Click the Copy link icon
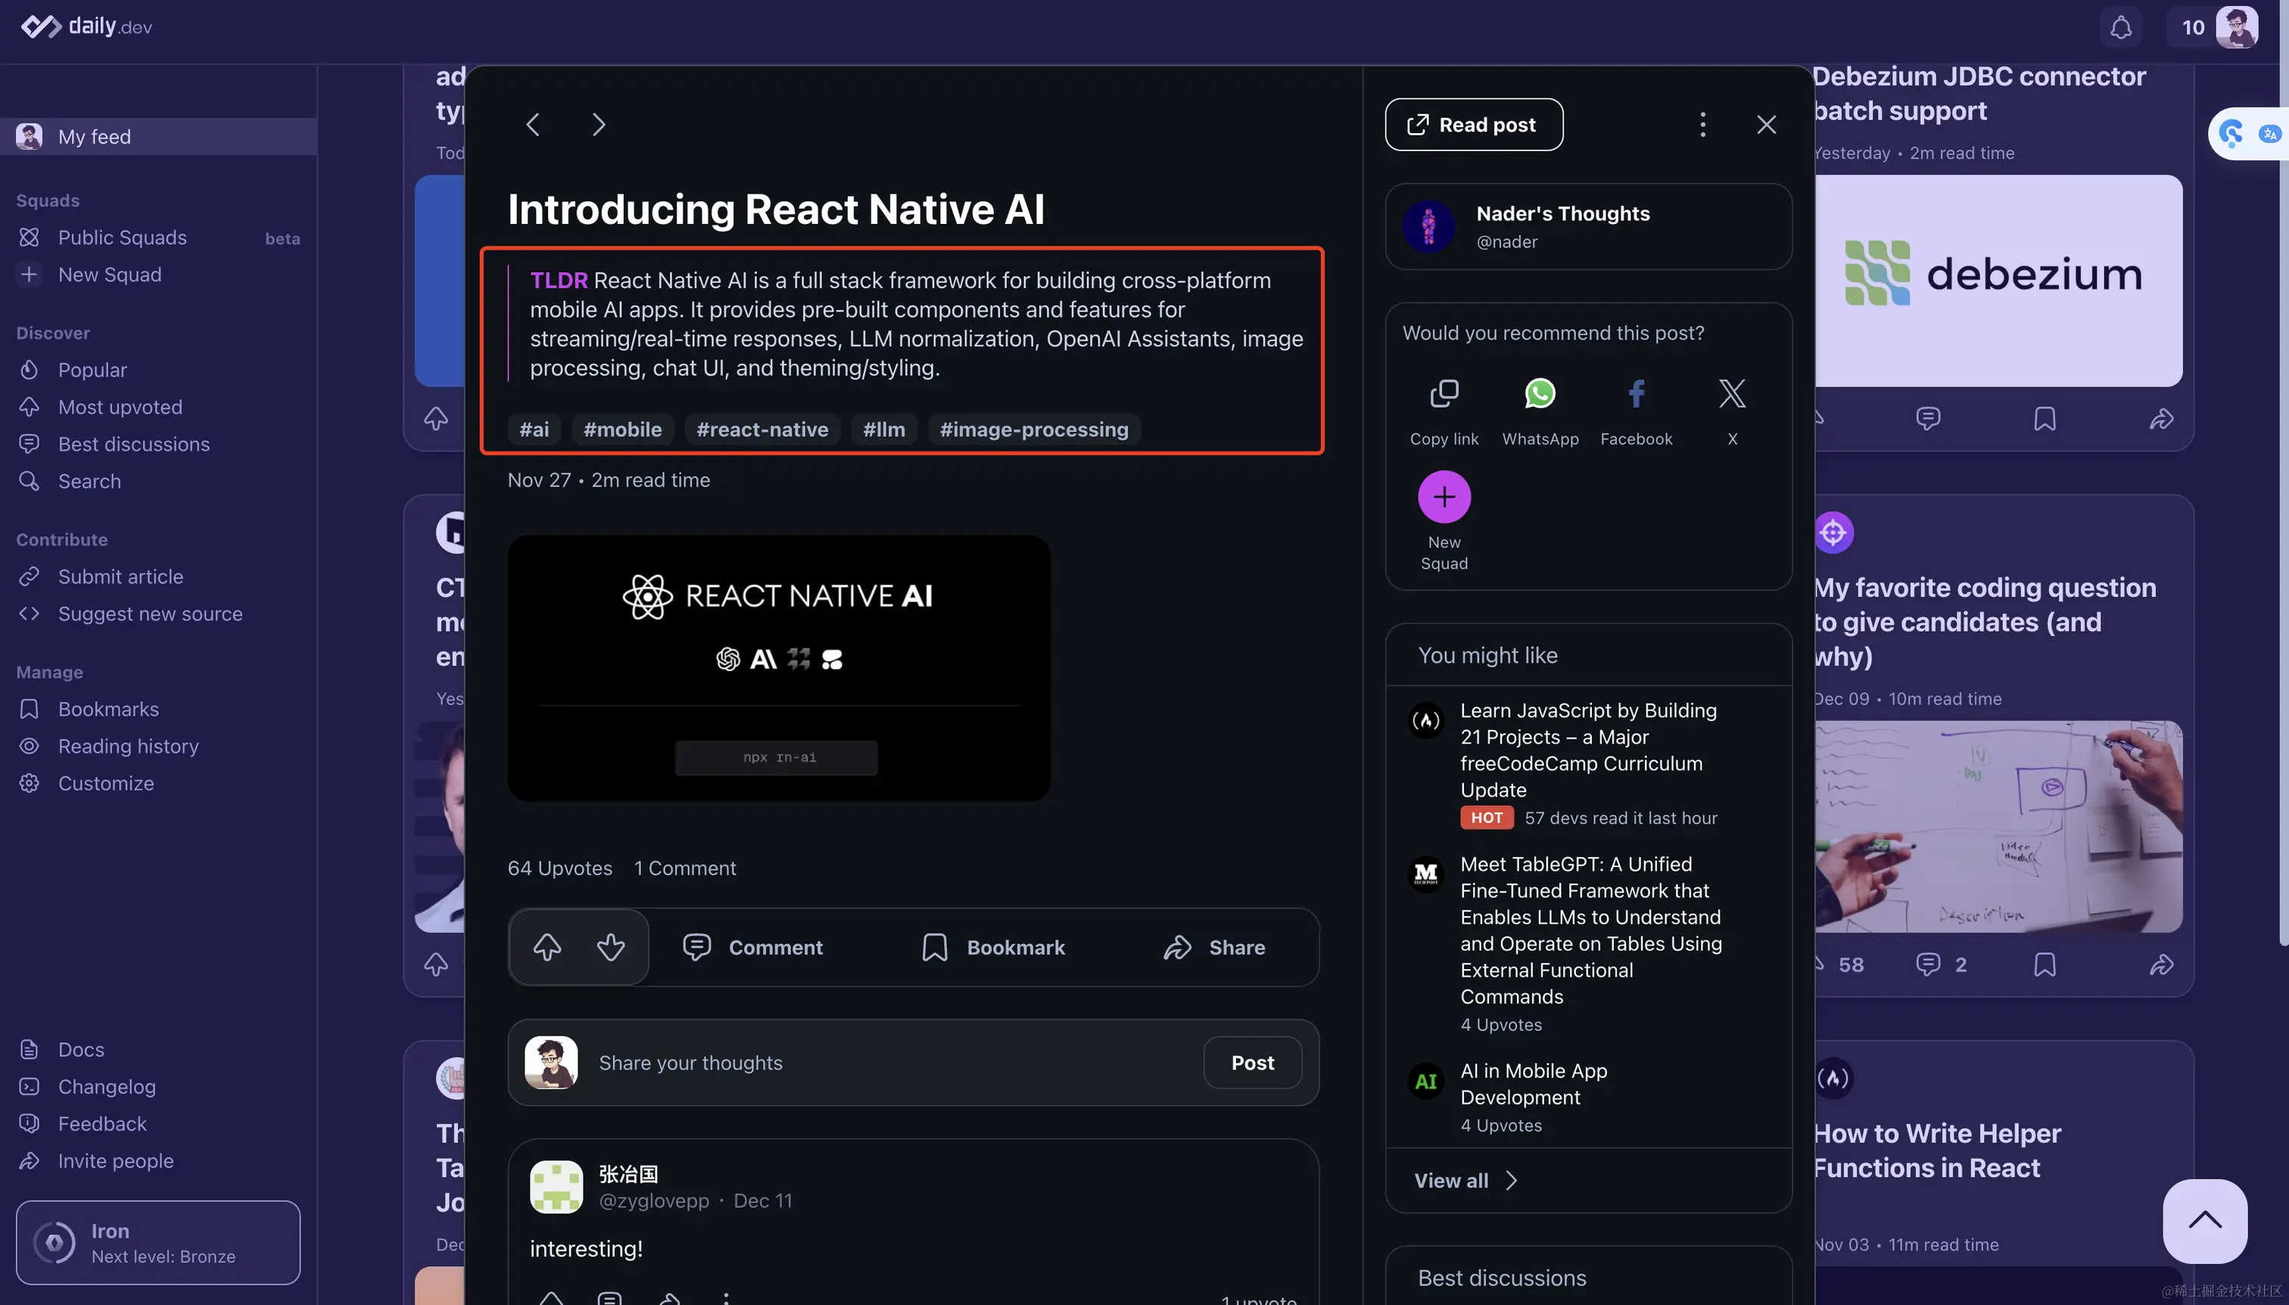This screenshot has height=1305, width=2289. pyautogui.click(x=1443, y=393)
